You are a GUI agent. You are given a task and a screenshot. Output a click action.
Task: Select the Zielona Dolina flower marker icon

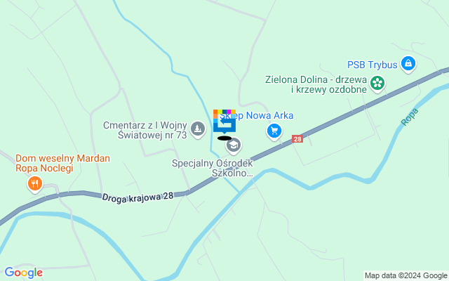(377, 84)
